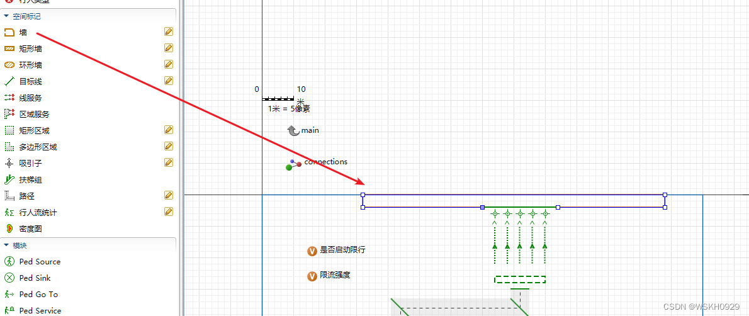Click the 区域服务 label
Viewport: 749px width, 316px height.
tap(35, 115)
